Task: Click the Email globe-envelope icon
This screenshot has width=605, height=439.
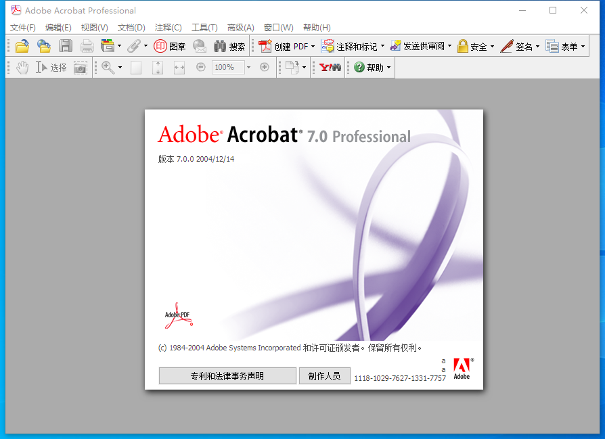Action: point(200,46)
